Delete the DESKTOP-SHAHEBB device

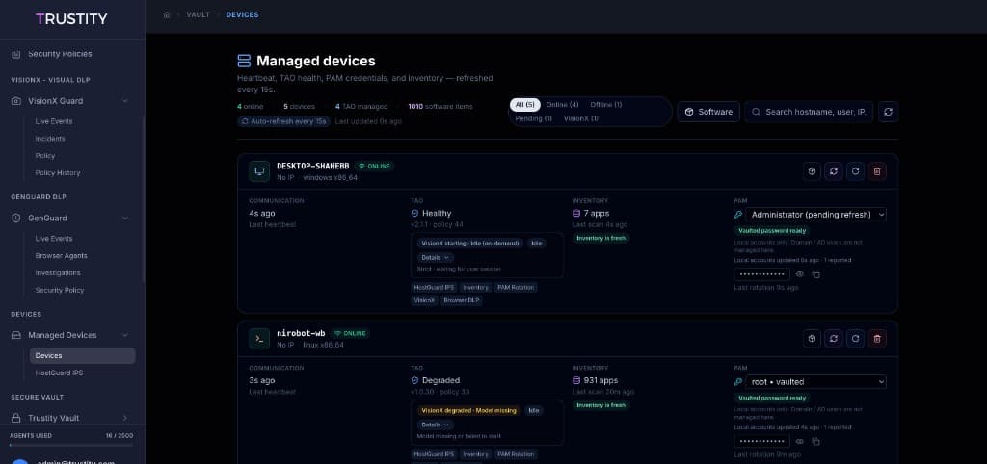click(877, 171)
